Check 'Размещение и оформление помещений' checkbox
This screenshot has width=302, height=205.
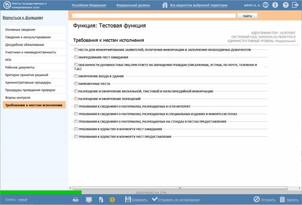76,99
